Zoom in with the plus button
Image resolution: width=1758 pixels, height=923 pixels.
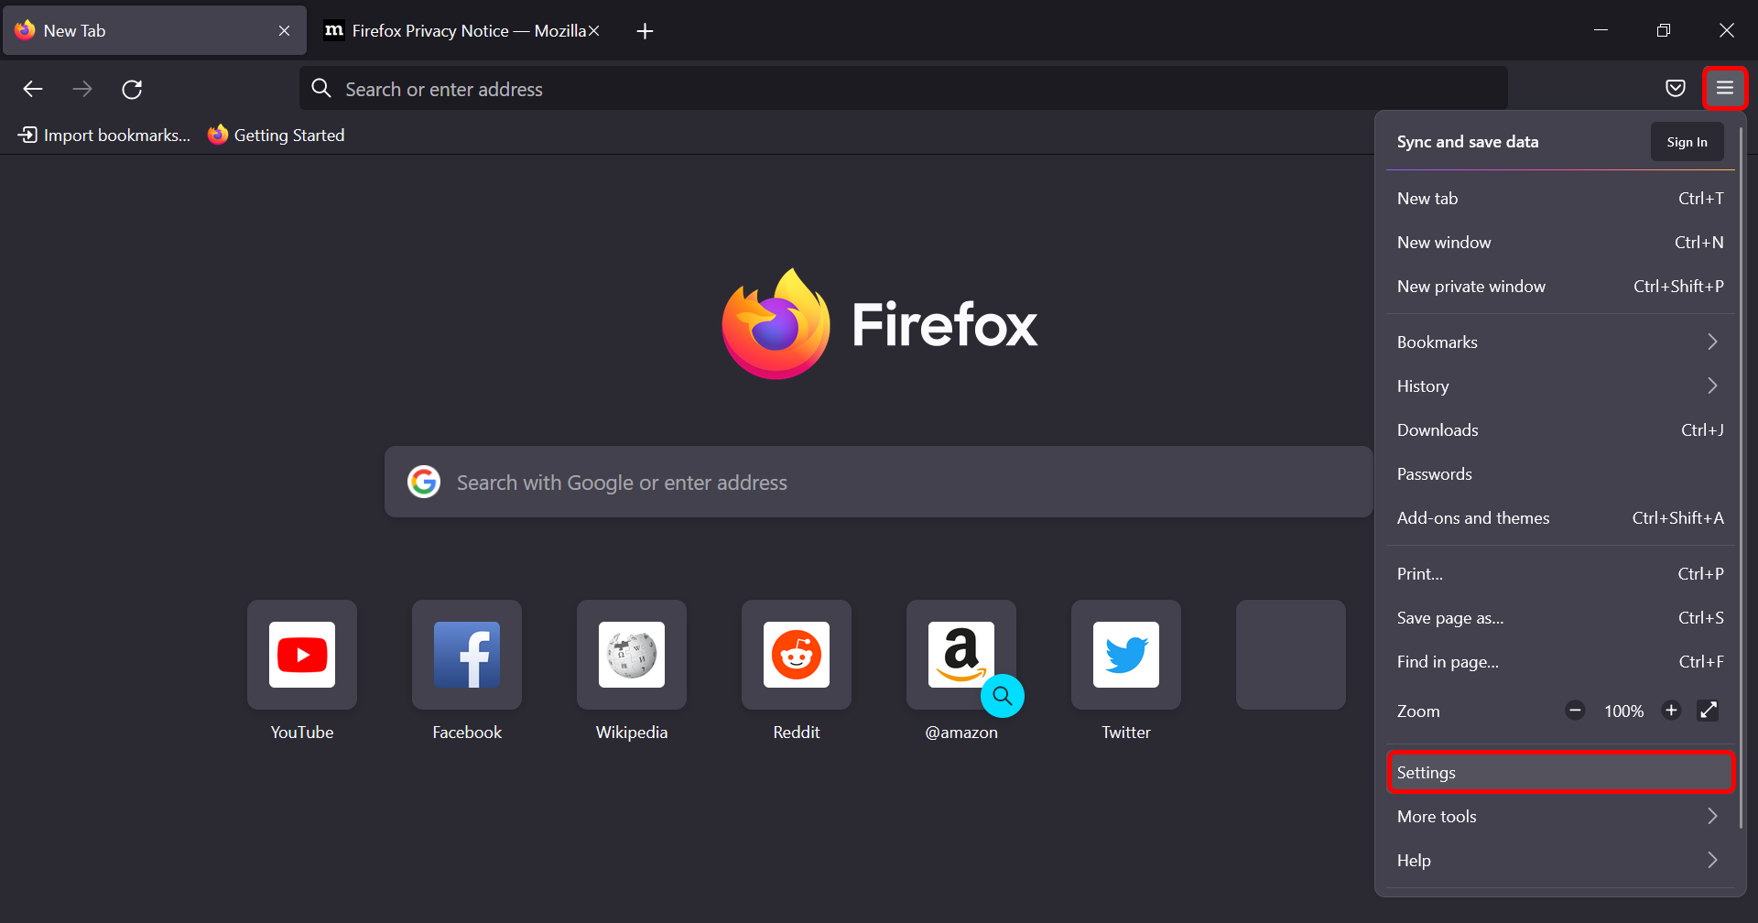click(x=1671, y=711)
